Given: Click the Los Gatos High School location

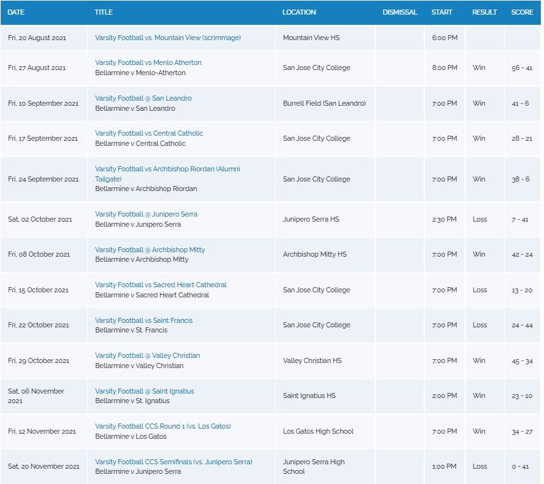Looking at the screenshot, I should coord(318,431).
